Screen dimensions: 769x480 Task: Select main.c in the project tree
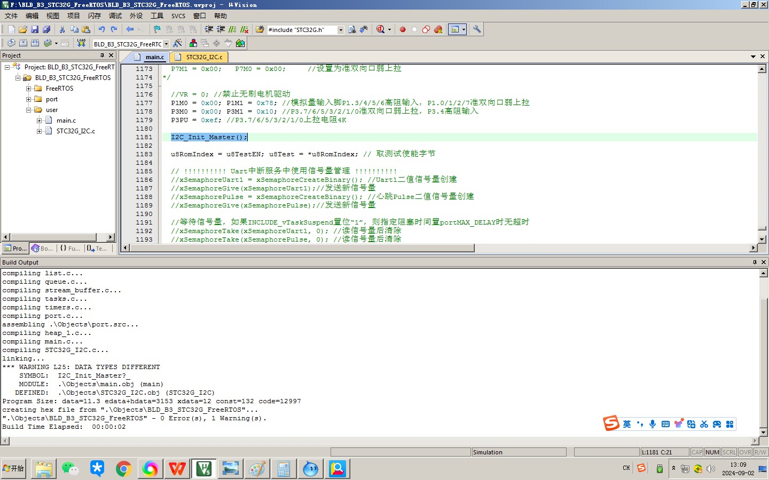pos(66,121)
